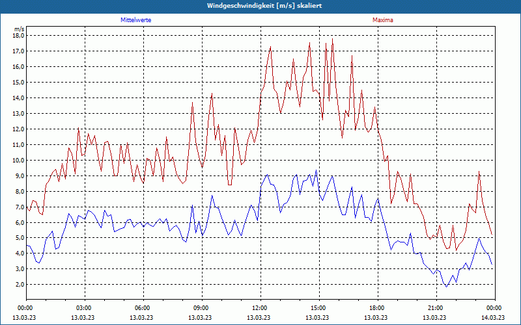Select the blue Mittelwerte legend label
521x325 pixels.
pyautogui.click(x=136, y=20)
